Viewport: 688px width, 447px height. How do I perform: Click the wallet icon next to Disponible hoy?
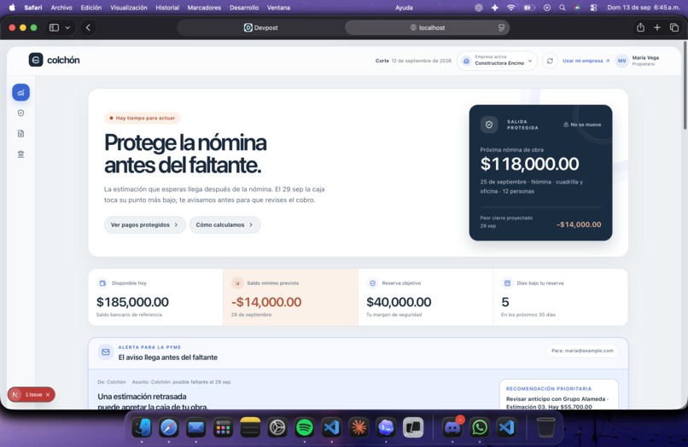102,283
